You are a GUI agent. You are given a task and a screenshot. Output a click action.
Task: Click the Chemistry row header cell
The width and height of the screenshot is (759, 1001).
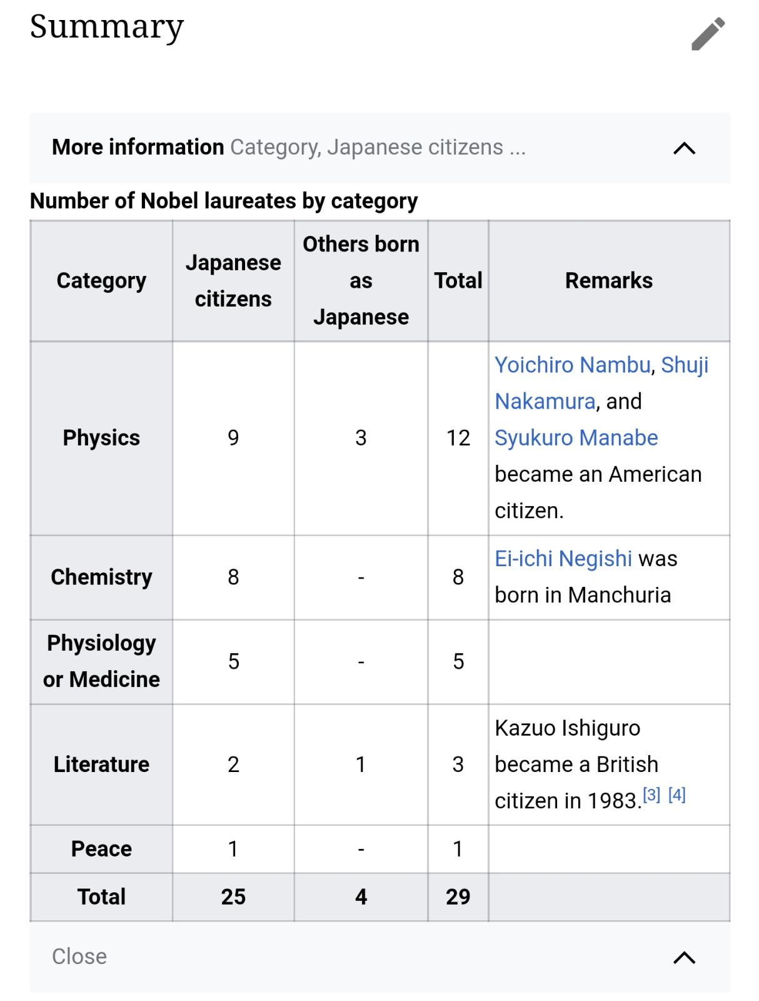(101, 577)
